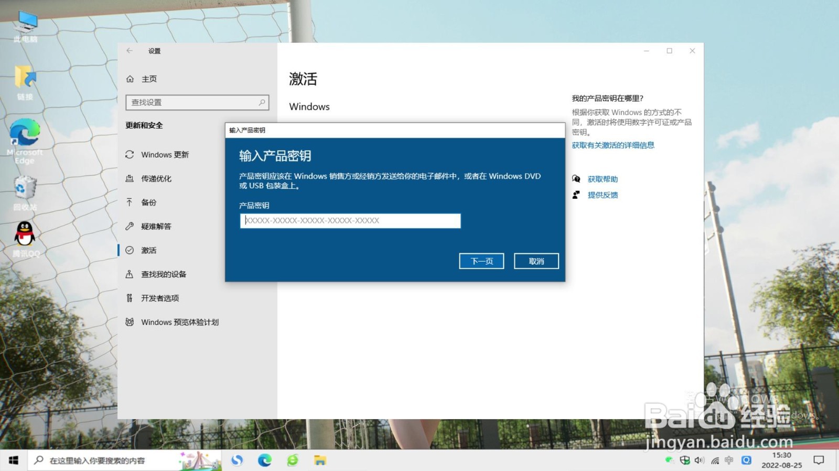Open the network Wi-Fi tray icon
This screenshot has height=471, width=839.
(x=715, y=461)
